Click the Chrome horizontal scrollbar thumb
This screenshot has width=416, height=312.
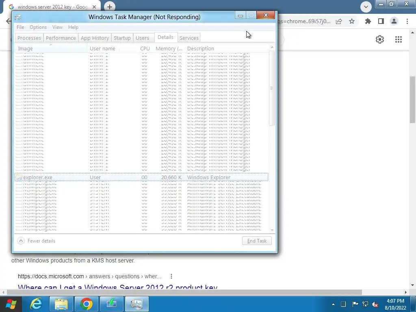coord(184,292)
